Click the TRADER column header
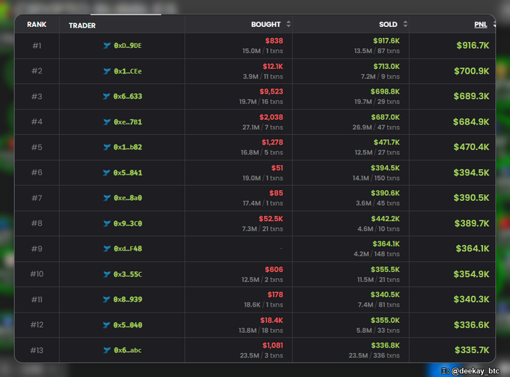The width and height of the screenshot is (510, 377). [82, 25]
